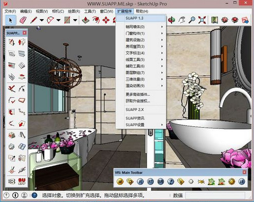Pick the Eraser tool in toolbar
Screen dimensions: 254x202
[x=23, y=20]
